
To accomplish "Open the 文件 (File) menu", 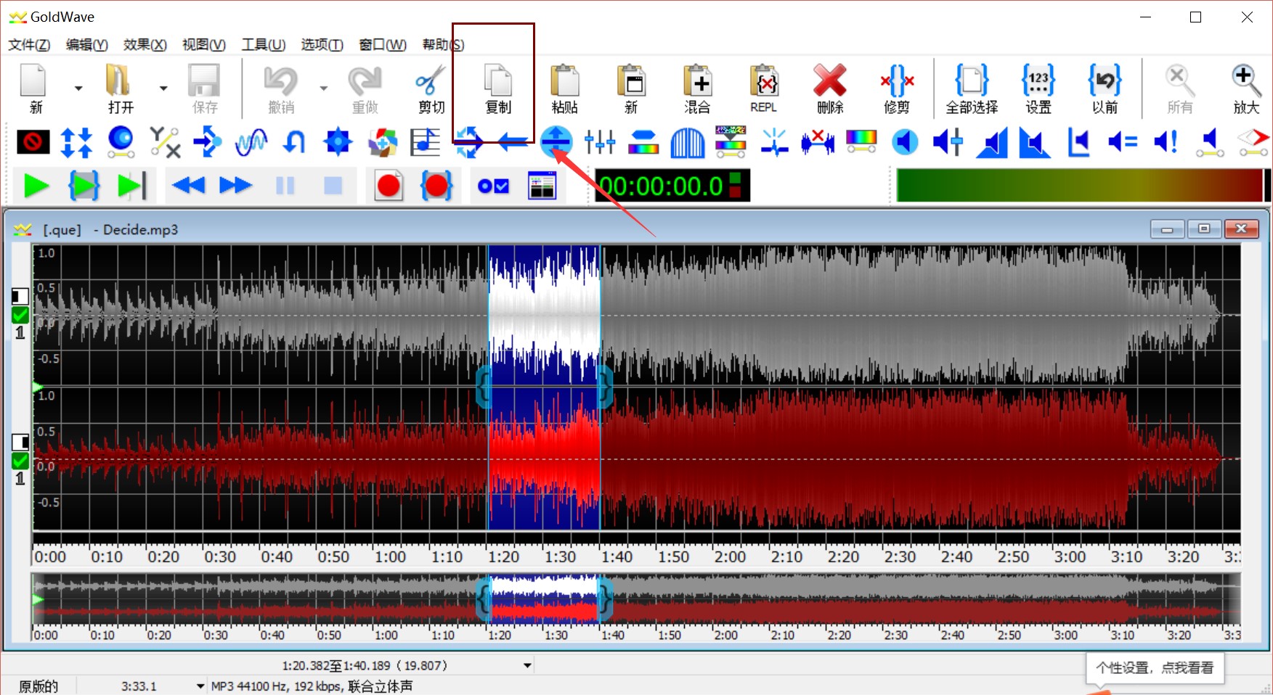I will [x=29, y=45].
